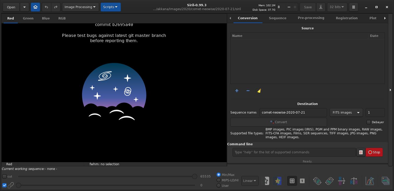Click the right panel vertical scrollbar
The width and height of the screenshot is (394, 191).
pos(390,90)
